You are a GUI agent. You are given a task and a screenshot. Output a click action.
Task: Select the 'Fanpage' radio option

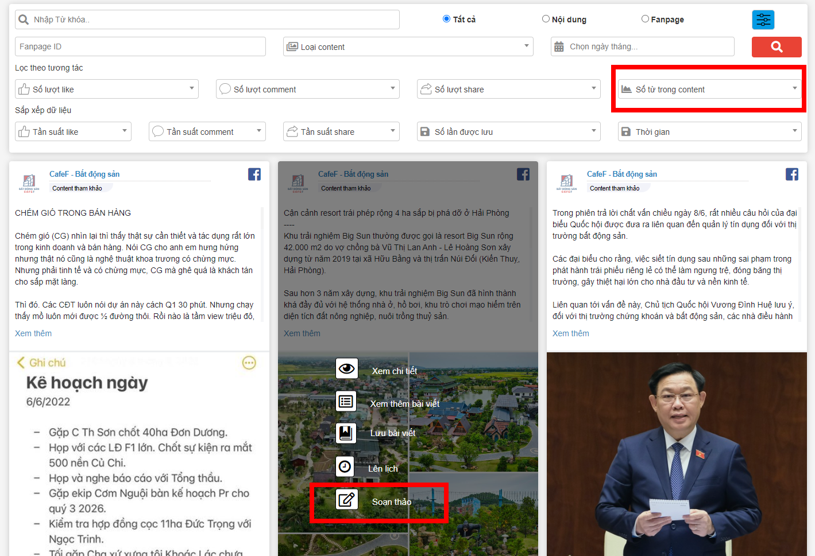pyautogui.click(x=645, y=19)
